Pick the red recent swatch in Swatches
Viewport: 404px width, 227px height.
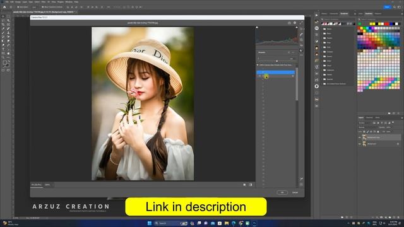tap(386, 24)
